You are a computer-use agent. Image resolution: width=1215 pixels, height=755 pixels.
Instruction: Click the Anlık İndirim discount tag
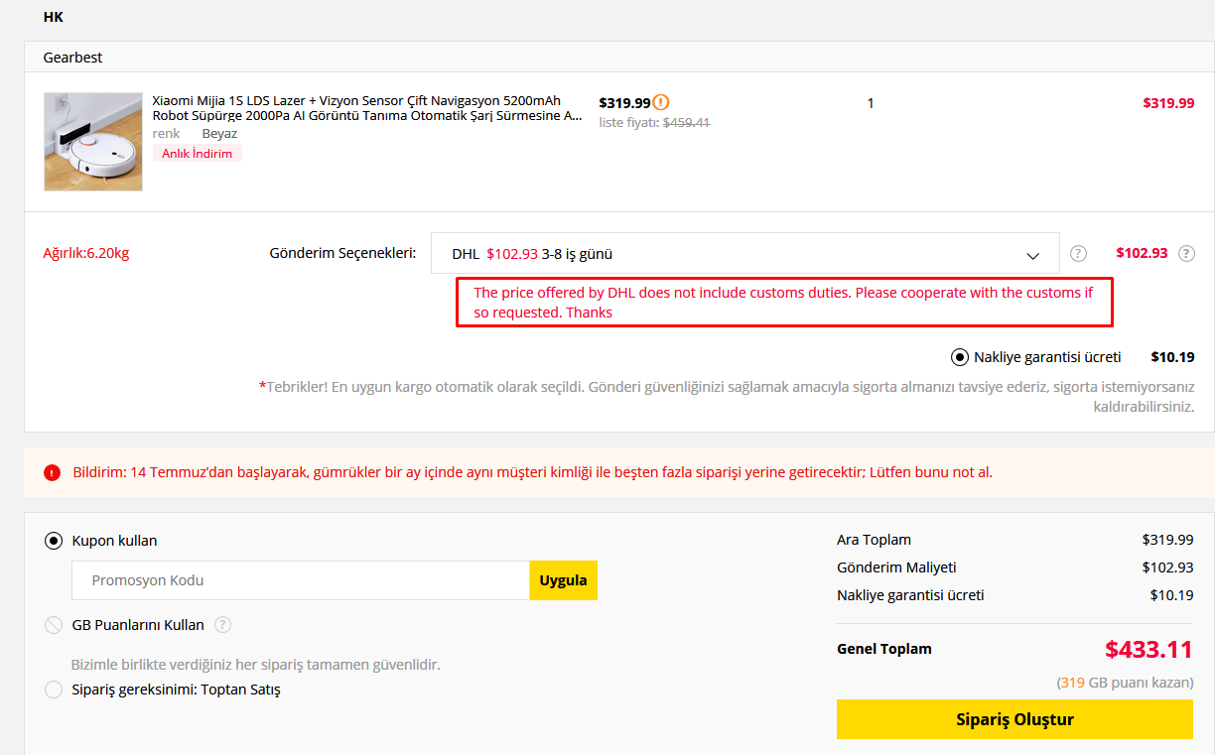pyautogui.click(x=198, y=154)
